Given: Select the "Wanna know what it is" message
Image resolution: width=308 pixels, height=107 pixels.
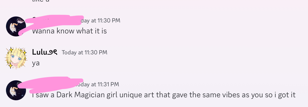Looking at the screenshot, I should (x=69, y=31).
